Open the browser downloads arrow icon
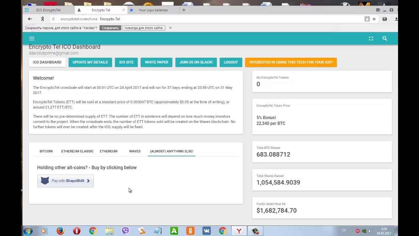The width and height of the screenshot is (419, 236). (396, 19)
